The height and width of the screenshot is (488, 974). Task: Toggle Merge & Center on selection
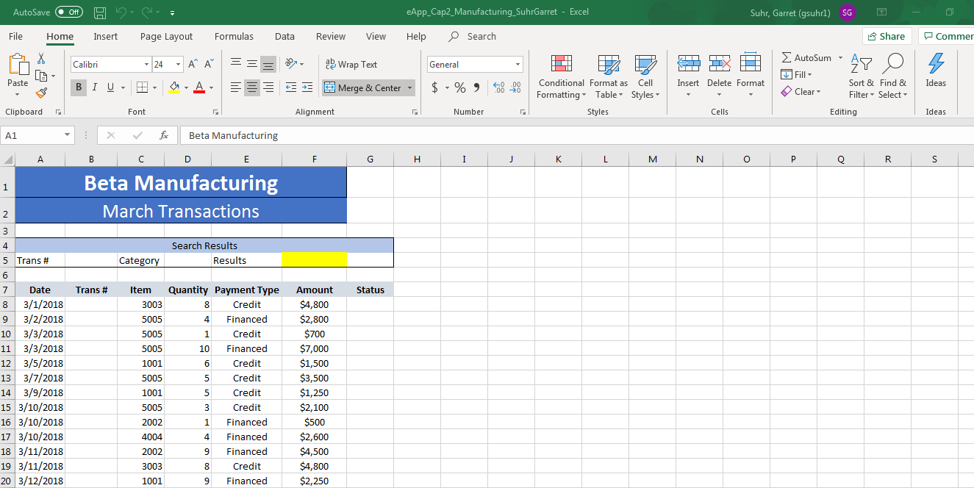tap(362, 87)
